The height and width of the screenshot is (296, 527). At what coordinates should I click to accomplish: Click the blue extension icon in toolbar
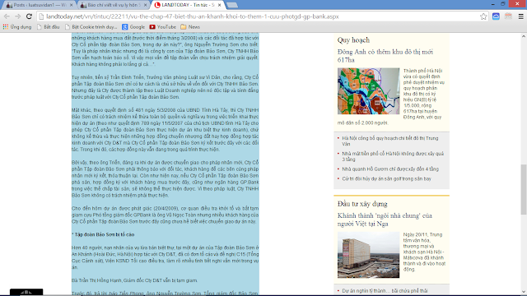tap(496, 16)
